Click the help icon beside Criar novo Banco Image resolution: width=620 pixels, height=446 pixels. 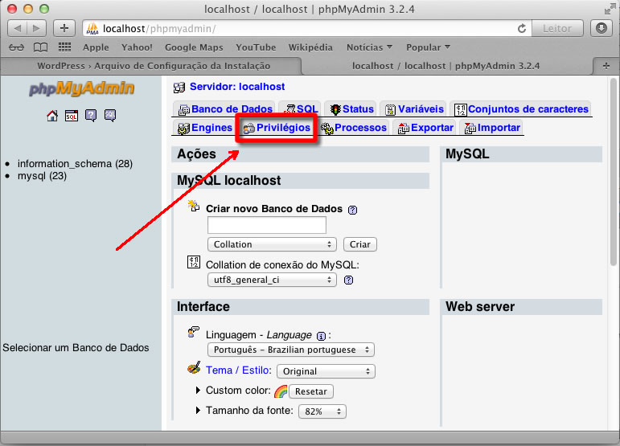352,210
